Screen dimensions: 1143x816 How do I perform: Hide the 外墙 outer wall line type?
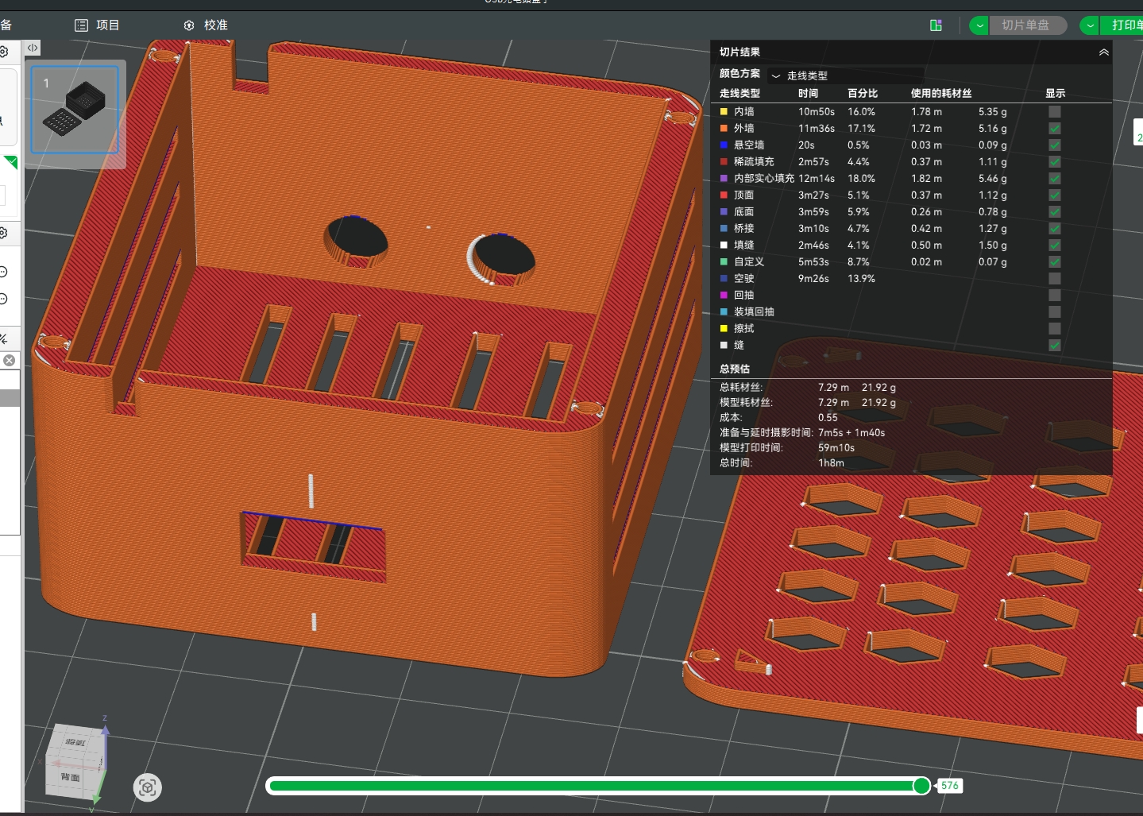coord(1054,129)
